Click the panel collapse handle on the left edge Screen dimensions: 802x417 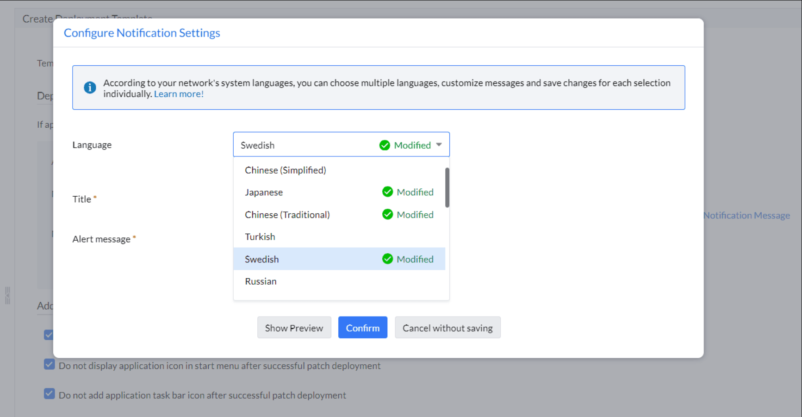[x=7, y=295]
